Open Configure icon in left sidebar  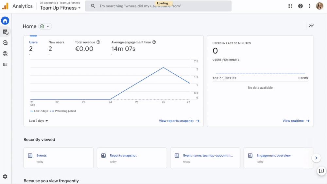[5, 65]
